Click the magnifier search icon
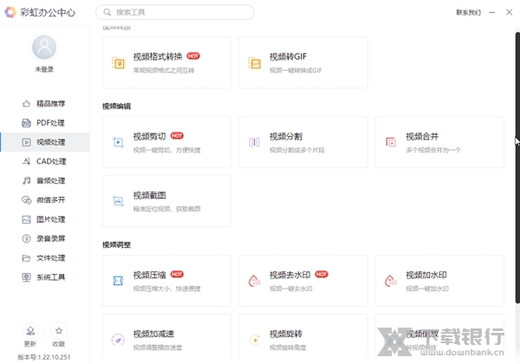Viewport: 520px width, 364px height. (107, 12)
